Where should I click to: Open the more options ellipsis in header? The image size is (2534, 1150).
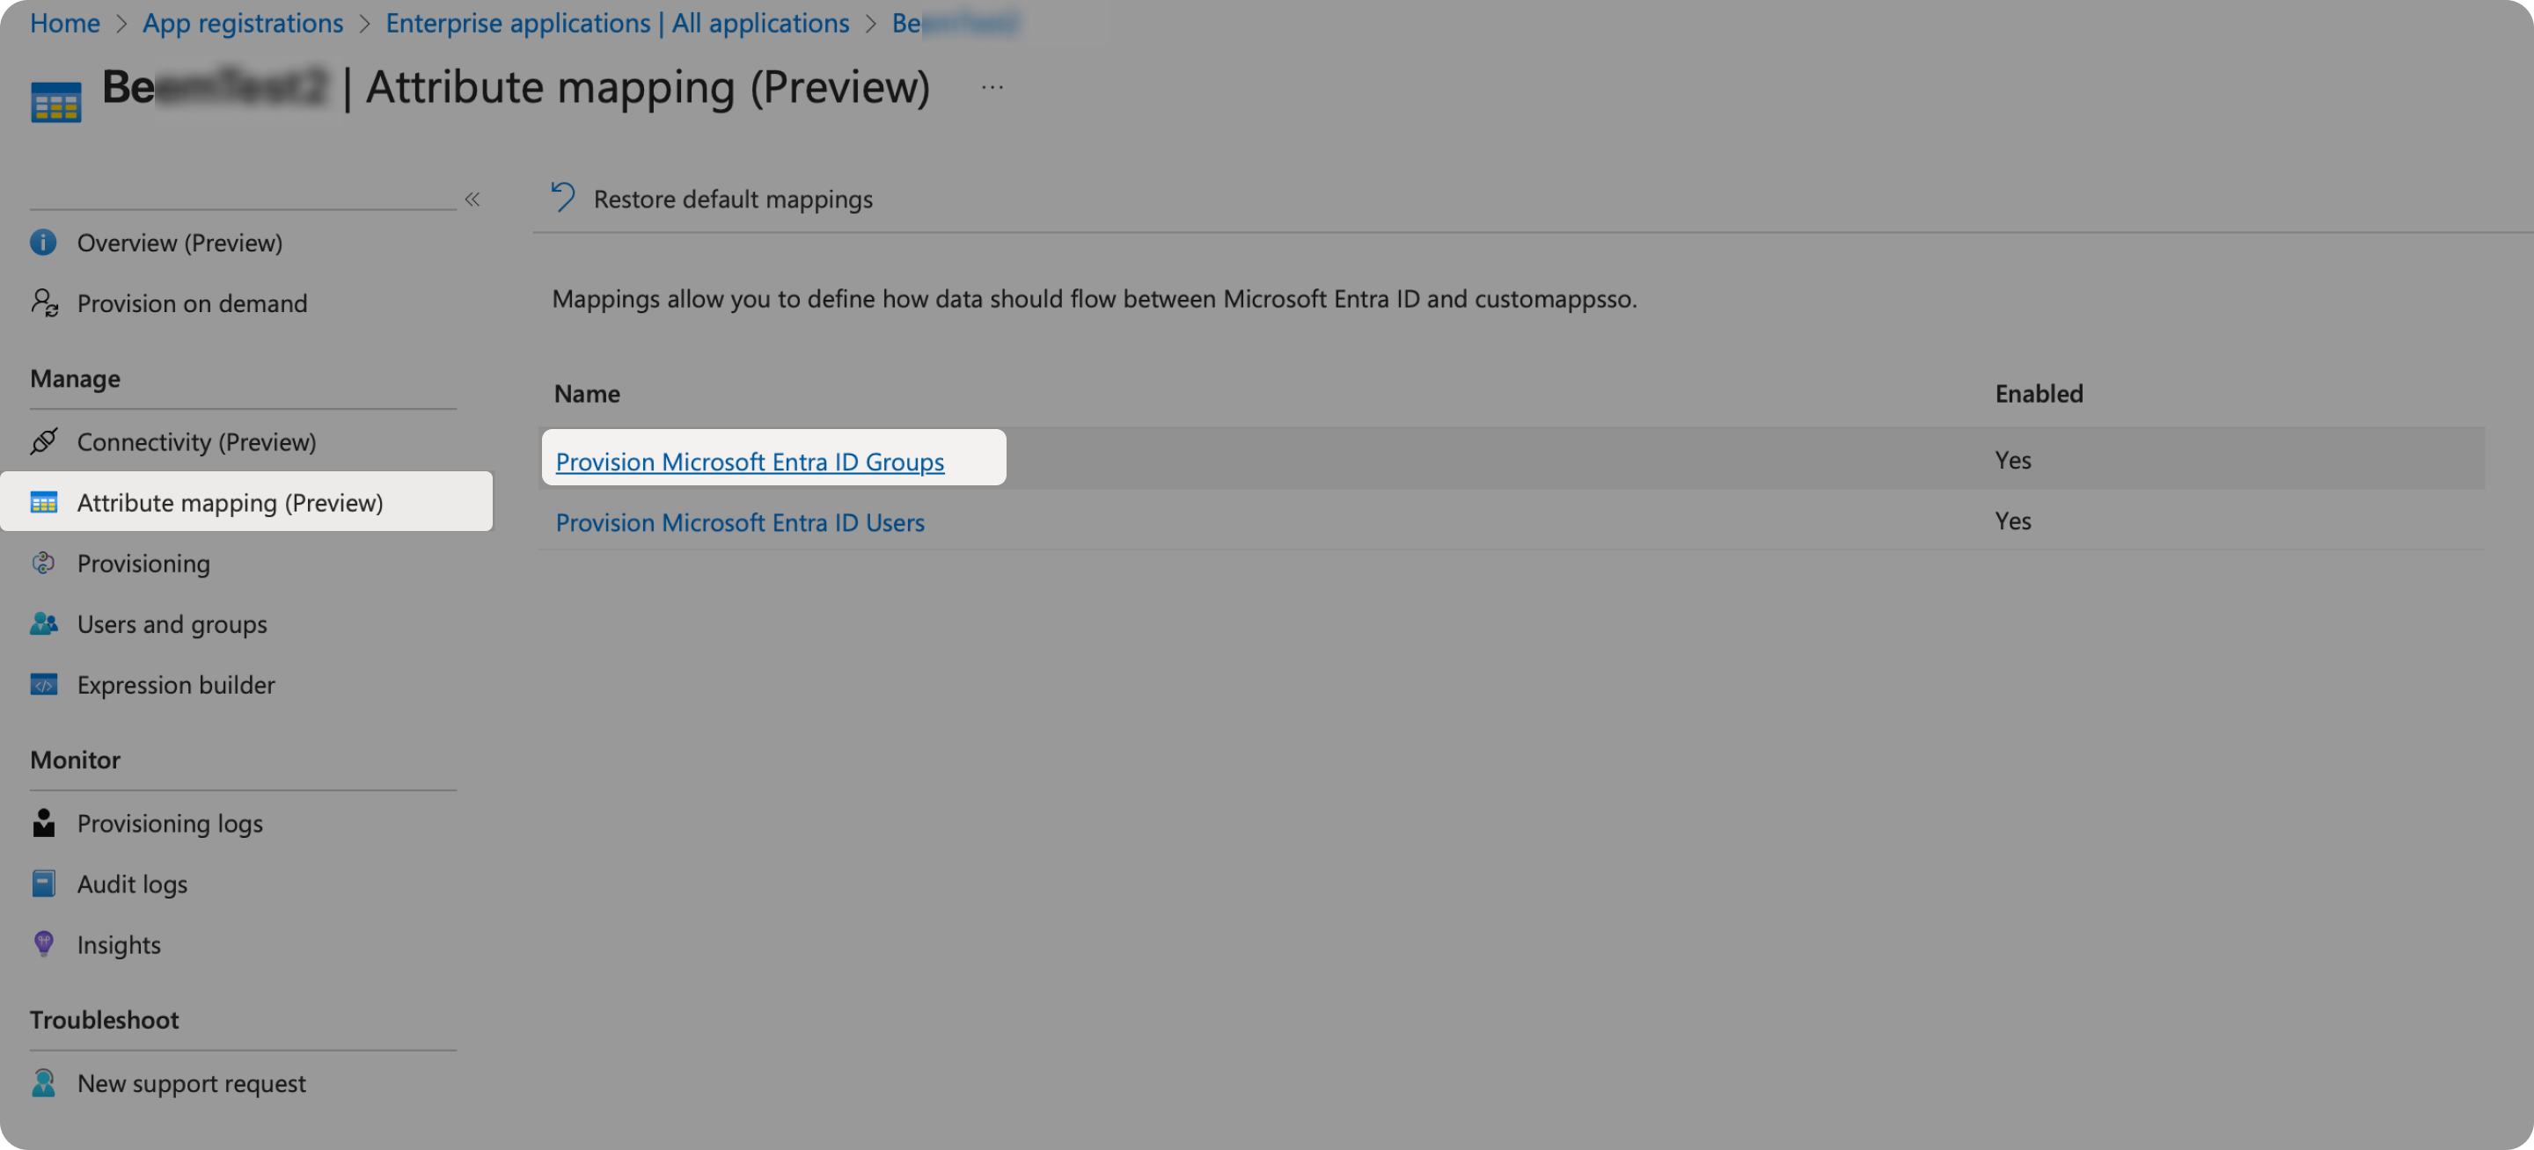992,87
